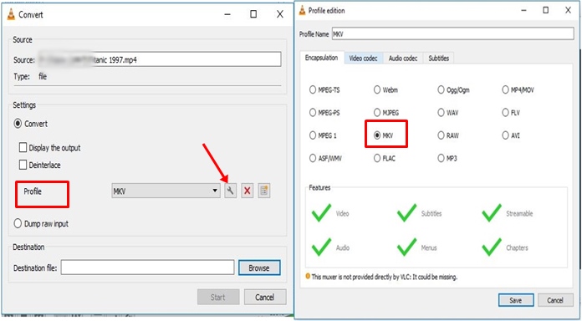Click the Destination file input field
Screen dimensions: 582x321
[147, 267]
